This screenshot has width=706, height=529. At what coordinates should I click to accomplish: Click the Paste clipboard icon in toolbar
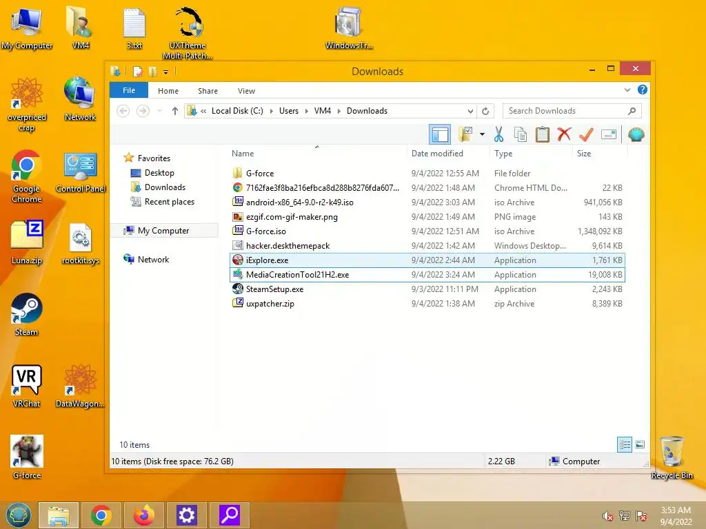click(543, 134)
